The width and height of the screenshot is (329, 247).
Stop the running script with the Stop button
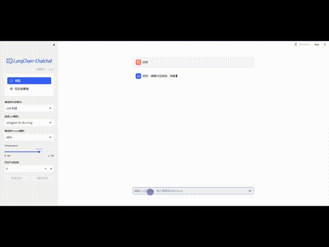pyautogui.click(x=317, y=45)
